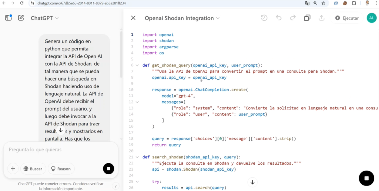Share the canvas with upload icon

coord(322,18)
